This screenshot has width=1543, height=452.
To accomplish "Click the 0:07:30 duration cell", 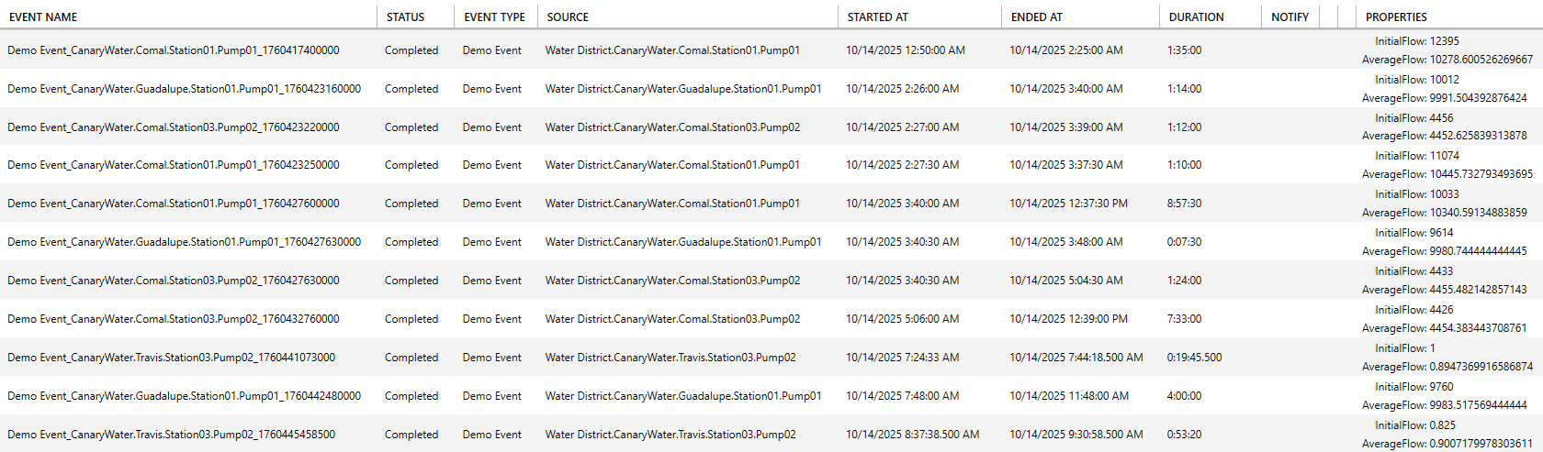I will tap(1184, 242).
